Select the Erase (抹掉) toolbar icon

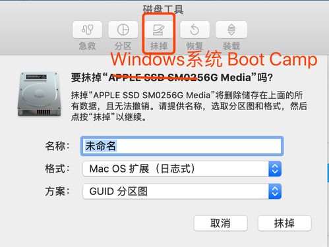158,30
